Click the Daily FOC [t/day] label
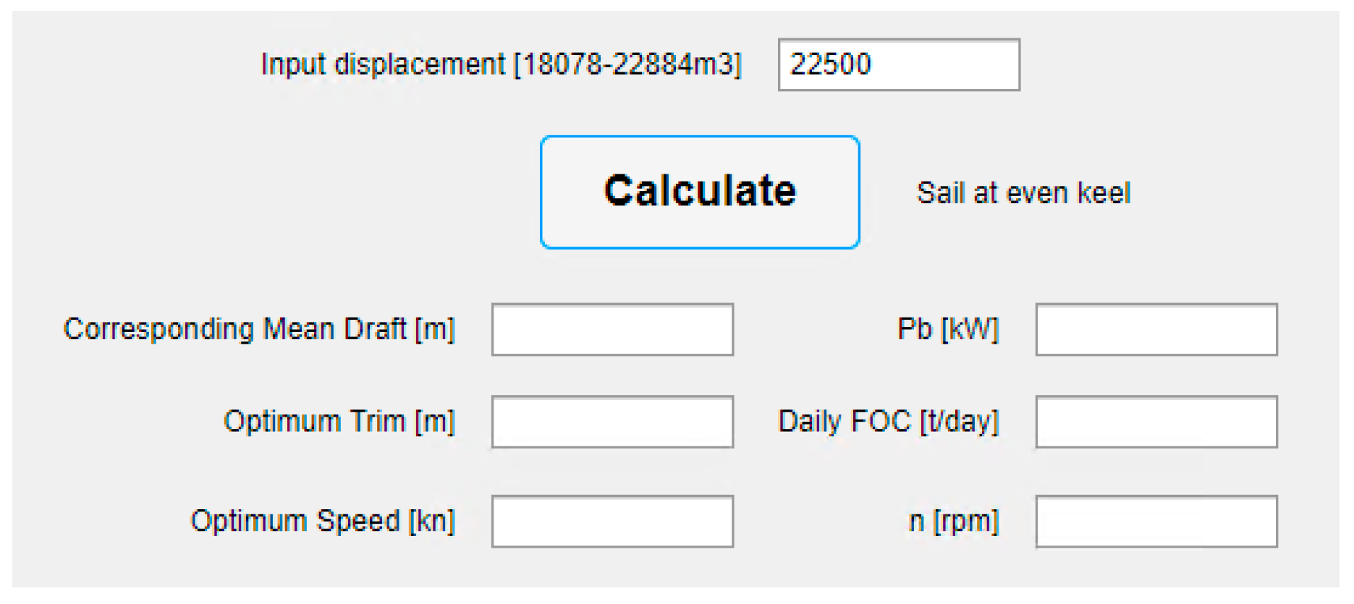The height and width of the screenshot is (604, 1354). (888, 421)
